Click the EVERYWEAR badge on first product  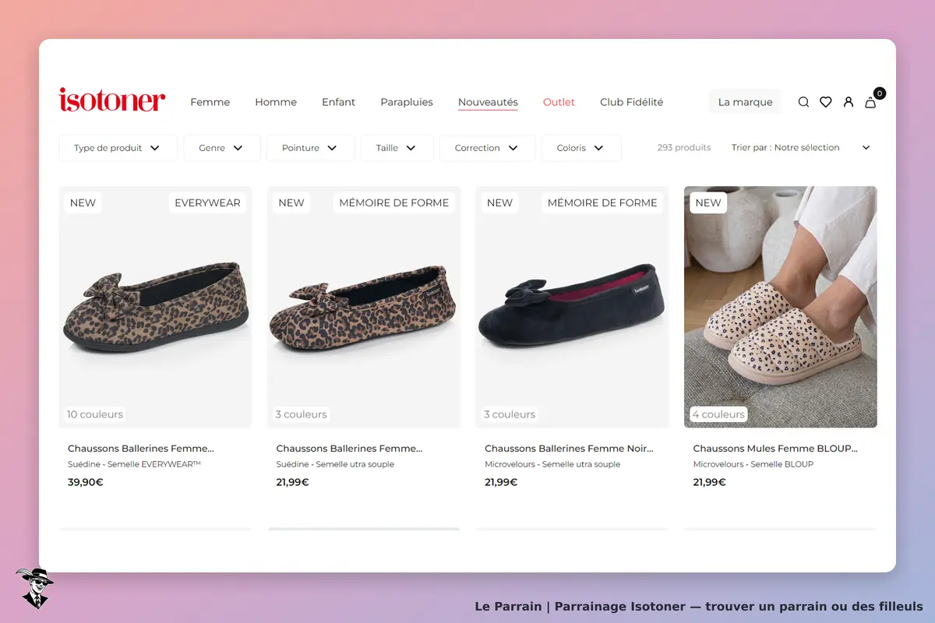pos(208,202)
